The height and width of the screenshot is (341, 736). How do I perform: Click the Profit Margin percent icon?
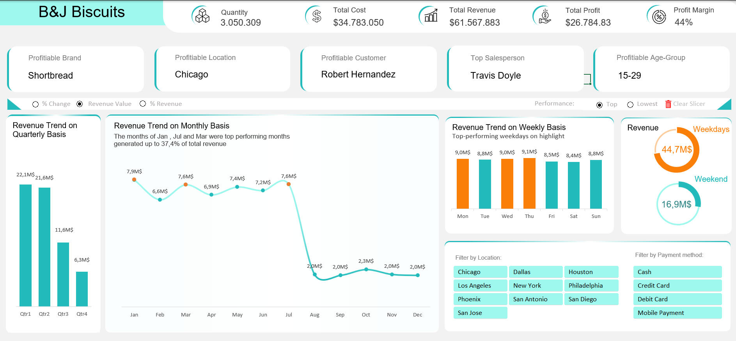coord(659,17)
